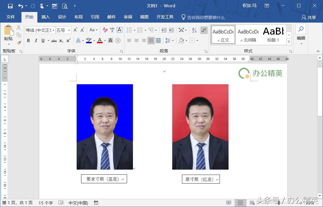
Task: Click the text highlight color icon
Action: click(x=89, y=40)
